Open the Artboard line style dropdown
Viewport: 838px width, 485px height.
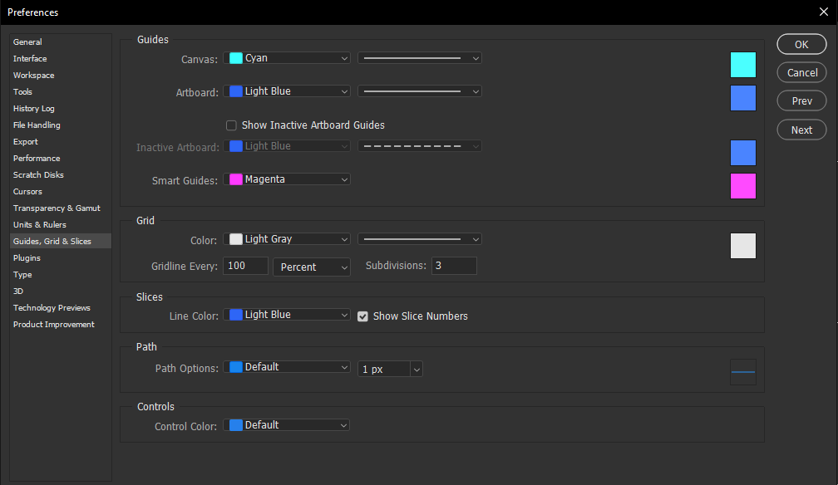[x=420, y=91]
